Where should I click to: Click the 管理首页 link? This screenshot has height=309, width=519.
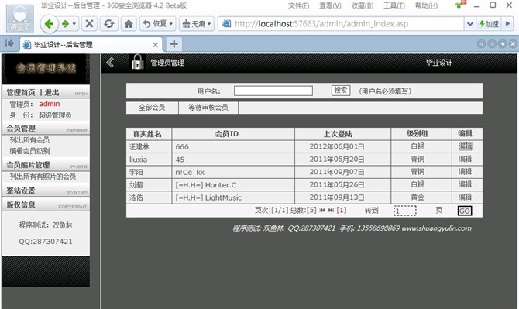point(20,93)
